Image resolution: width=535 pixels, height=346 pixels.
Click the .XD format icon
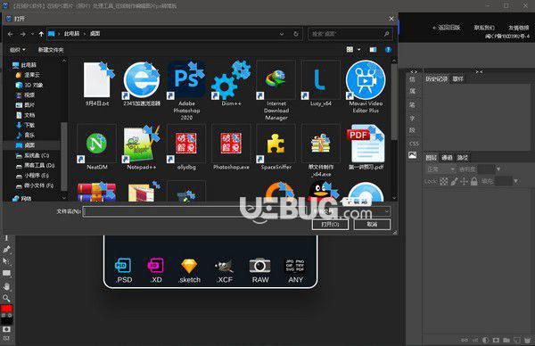point(155,266)
